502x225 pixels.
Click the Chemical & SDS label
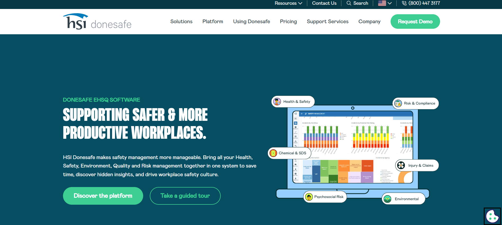click(x=292, y=153)
